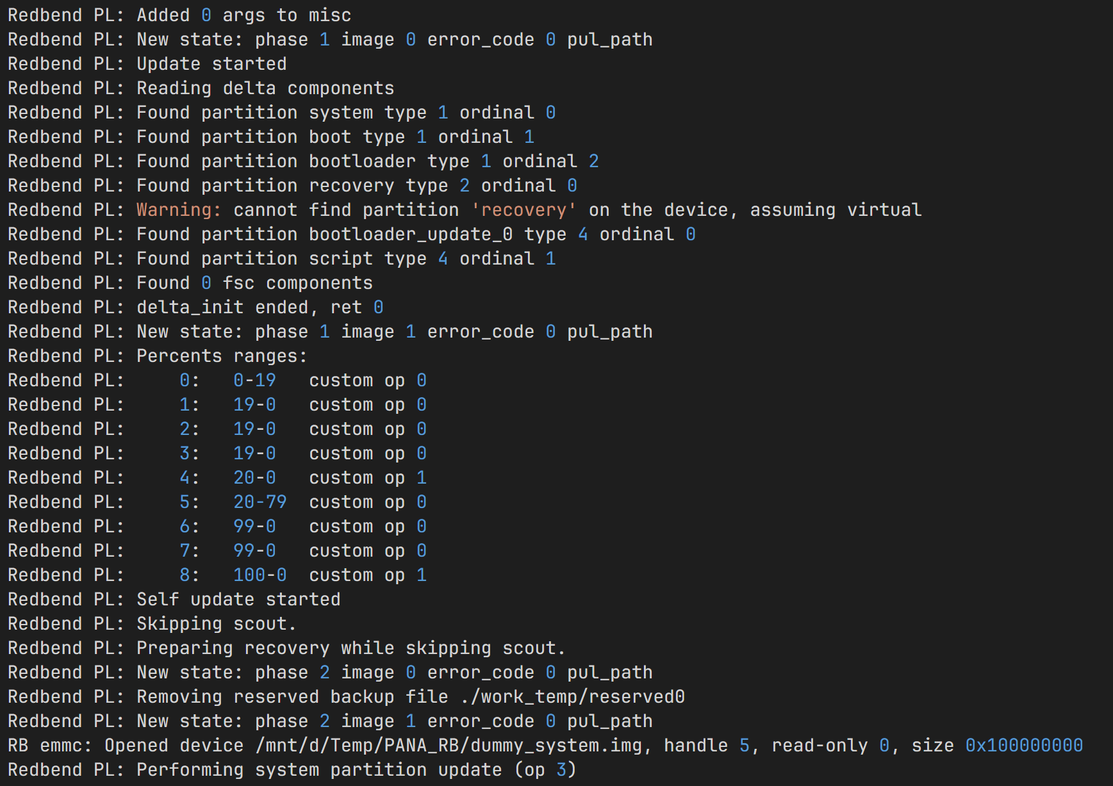
Task: Click the 0-19 percent range
Action: [x=254, y=381]
